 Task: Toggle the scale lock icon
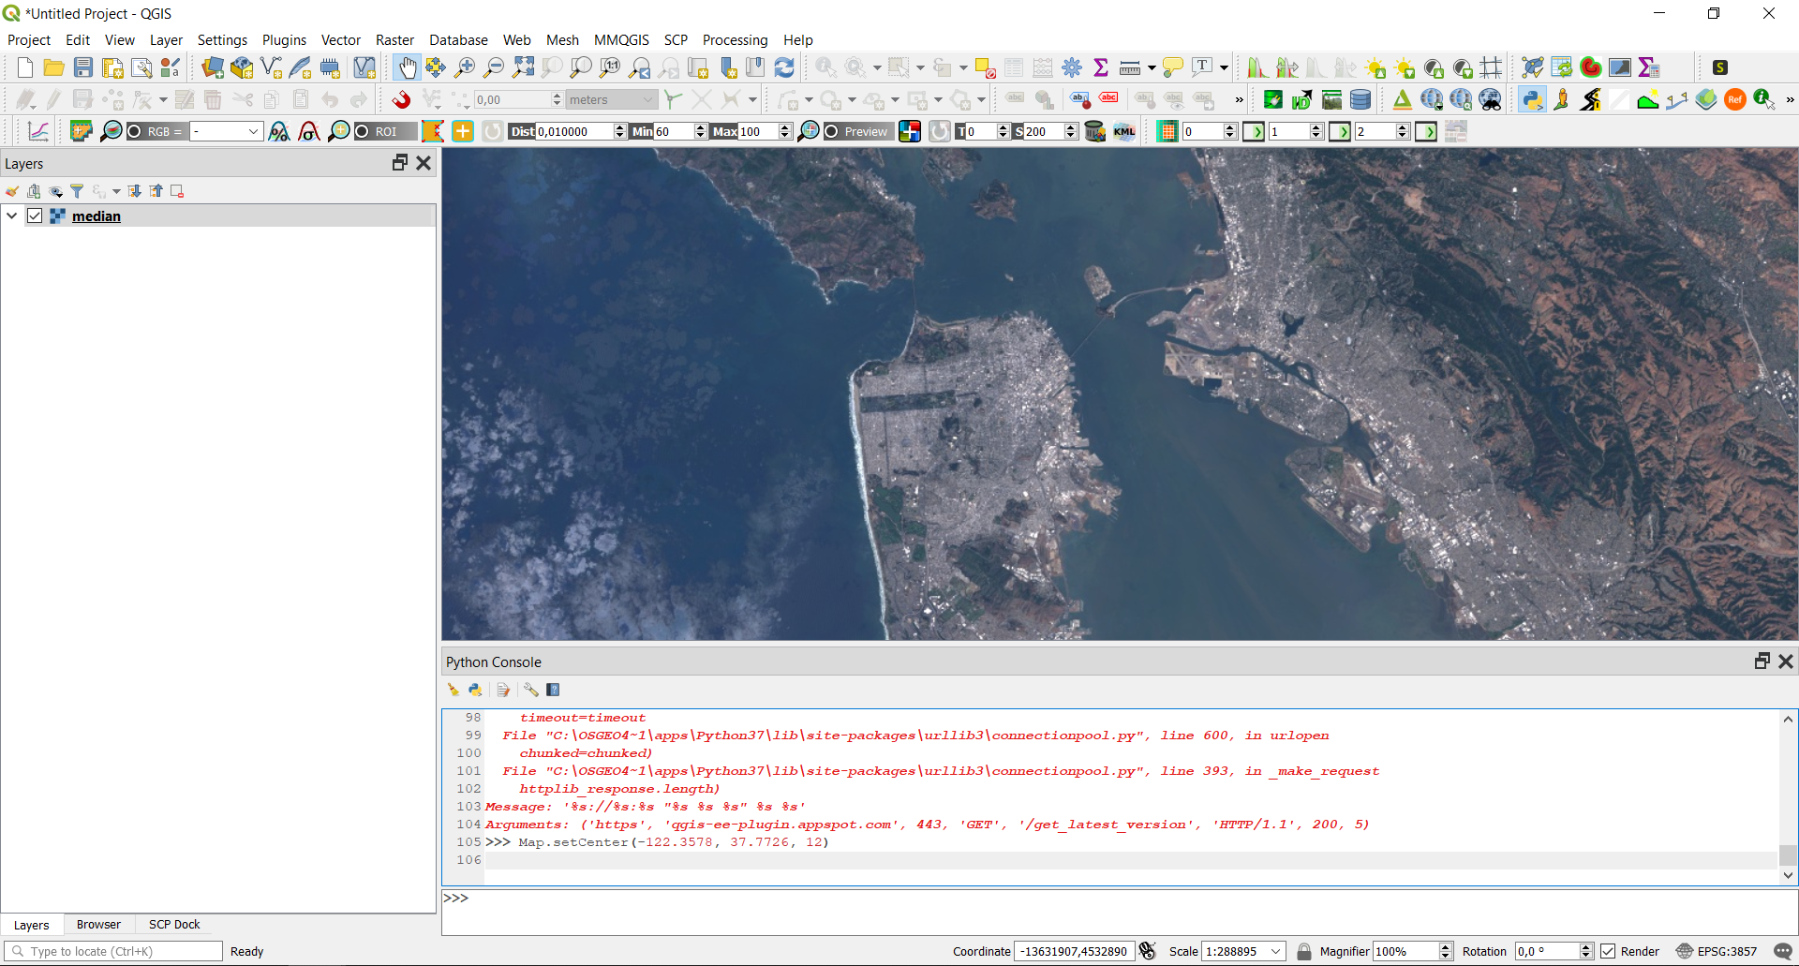[1303, 951]
